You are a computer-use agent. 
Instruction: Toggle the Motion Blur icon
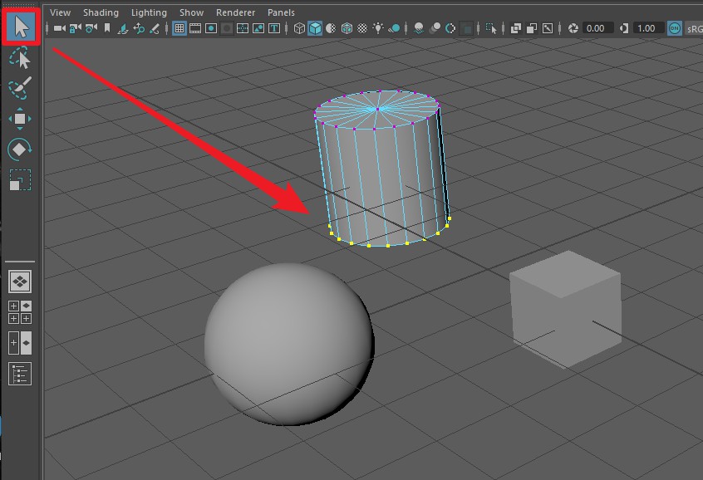click(x=435, y=29)
